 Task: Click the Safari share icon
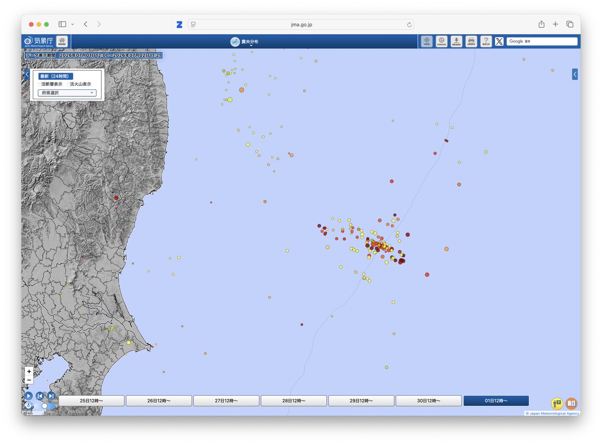pyautogui.click(x=541, y=24)
